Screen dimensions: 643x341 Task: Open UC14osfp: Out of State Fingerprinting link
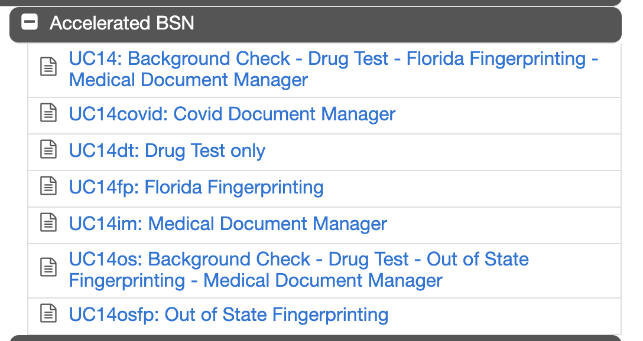tap(228, 315)
